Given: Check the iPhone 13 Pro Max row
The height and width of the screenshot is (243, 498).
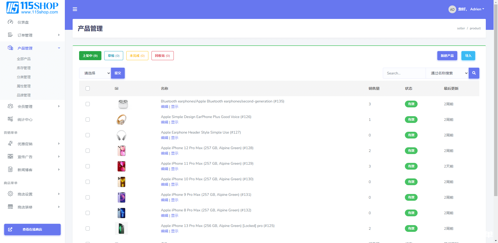Looking at the screenshot, I should click(88, 228).
